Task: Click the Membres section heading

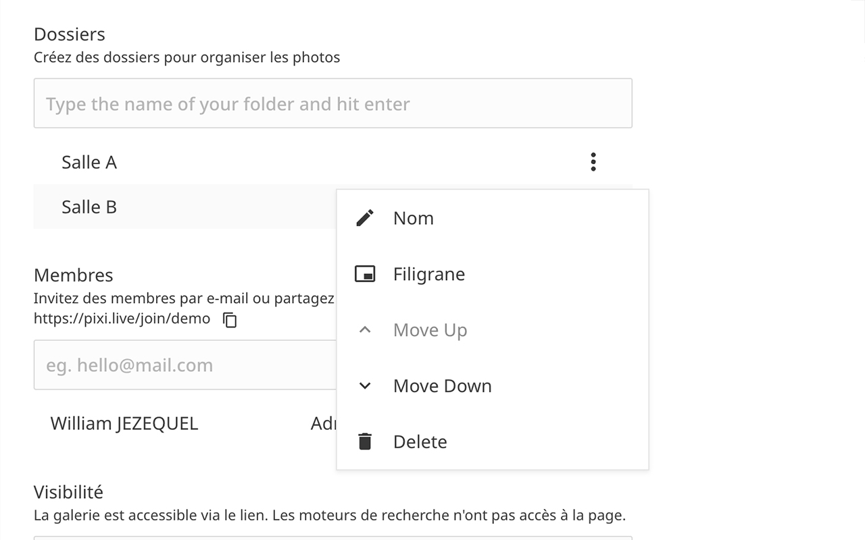Action: [x=74, y=275]
